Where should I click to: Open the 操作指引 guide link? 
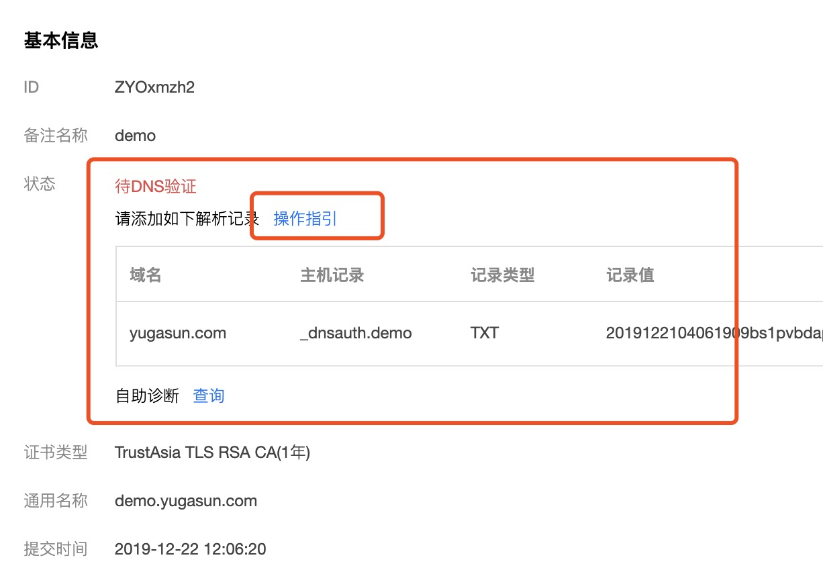[x=305, y=219]
